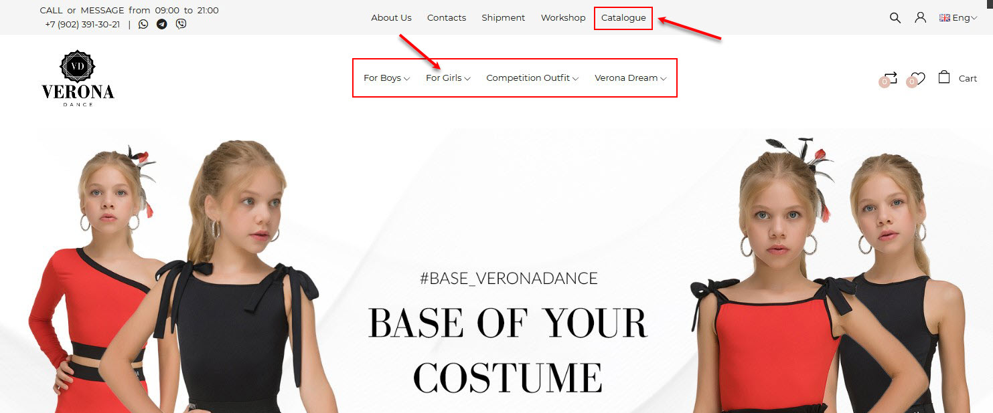Open the Shipment page link

[504, 18]
